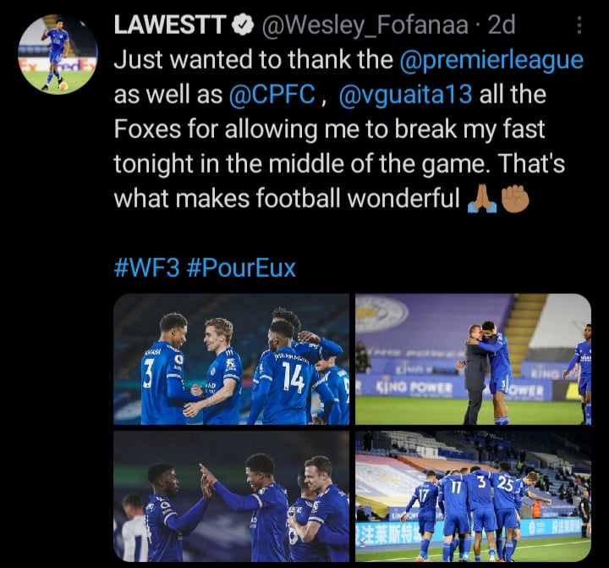
Task: Follow the @CPFC mention link
Action: click(x=272, y=95)
